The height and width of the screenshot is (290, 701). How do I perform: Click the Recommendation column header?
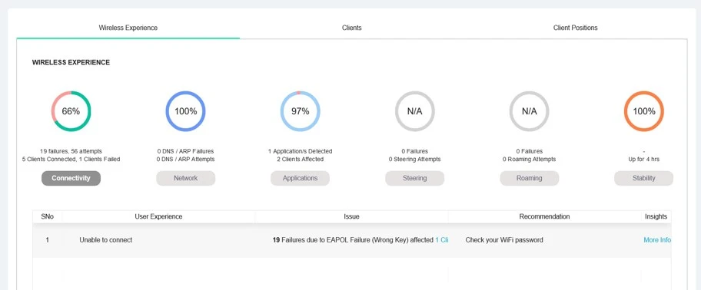(544, 216)
